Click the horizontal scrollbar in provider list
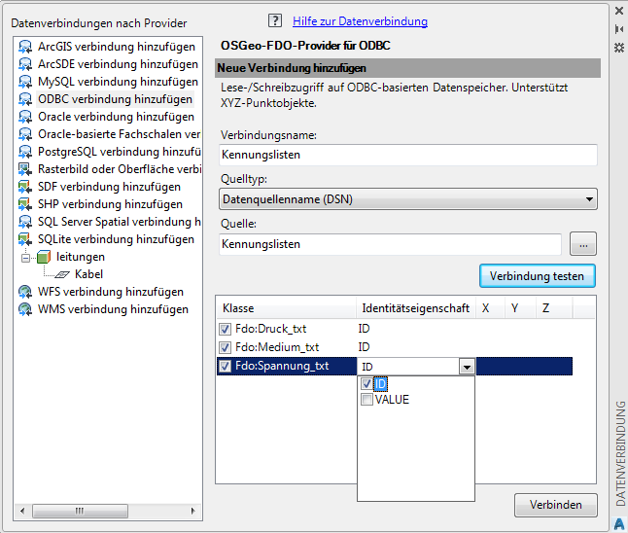628x533 pixels. pos(107,510)
